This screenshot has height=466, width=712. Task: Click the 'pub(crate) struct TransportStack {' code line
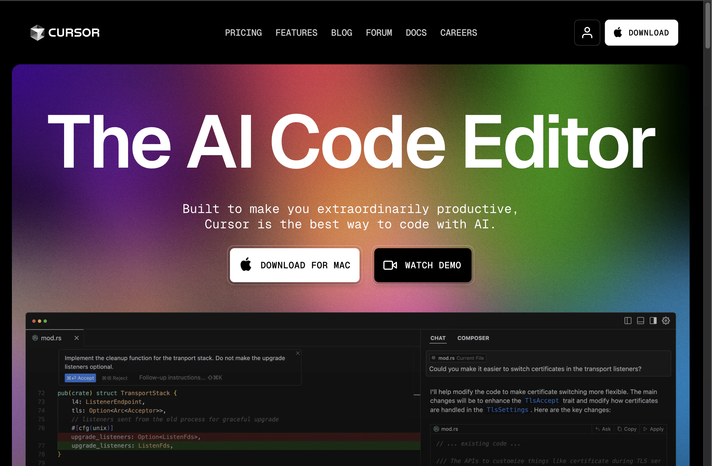[x=117, y=393]
